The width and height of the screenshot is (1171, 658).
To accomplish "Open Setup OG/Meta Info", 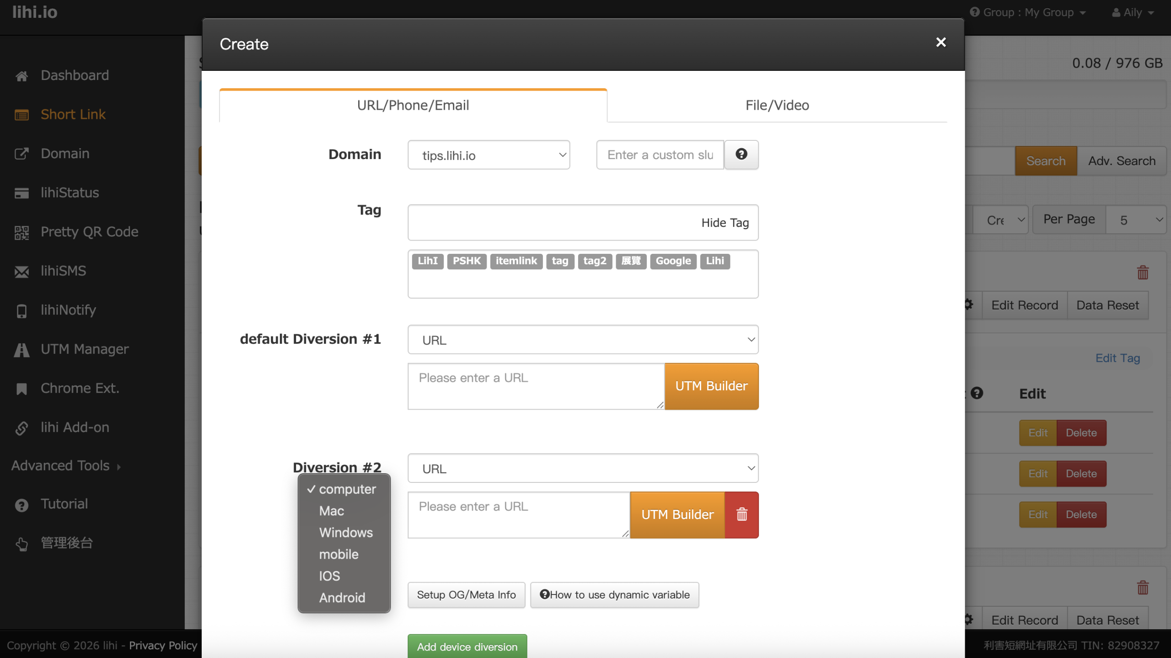I will tap(466, 594).
